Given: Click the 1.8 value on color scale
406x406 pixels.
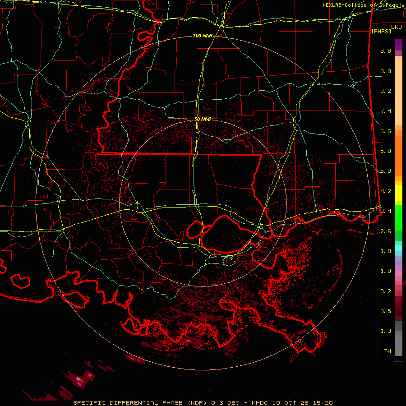Looking at the screenshot, I should pos(386,251).
